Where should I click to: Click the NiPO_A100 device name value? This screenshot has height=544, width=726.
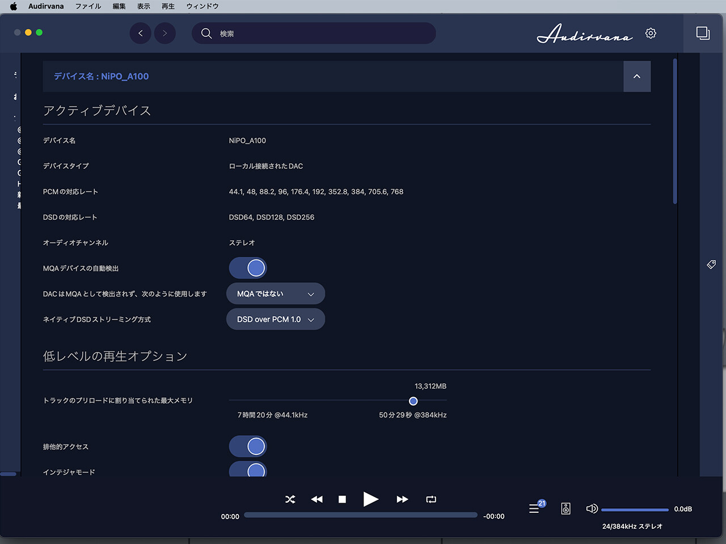tap(247, 141)
